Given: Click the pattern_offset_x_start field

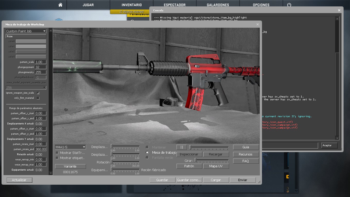Looking at the screenshot, I should coord(41,113).
